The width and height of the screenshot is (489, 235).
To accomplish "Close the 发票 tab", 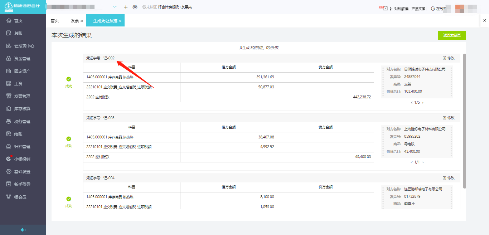I will coord(82,21).
